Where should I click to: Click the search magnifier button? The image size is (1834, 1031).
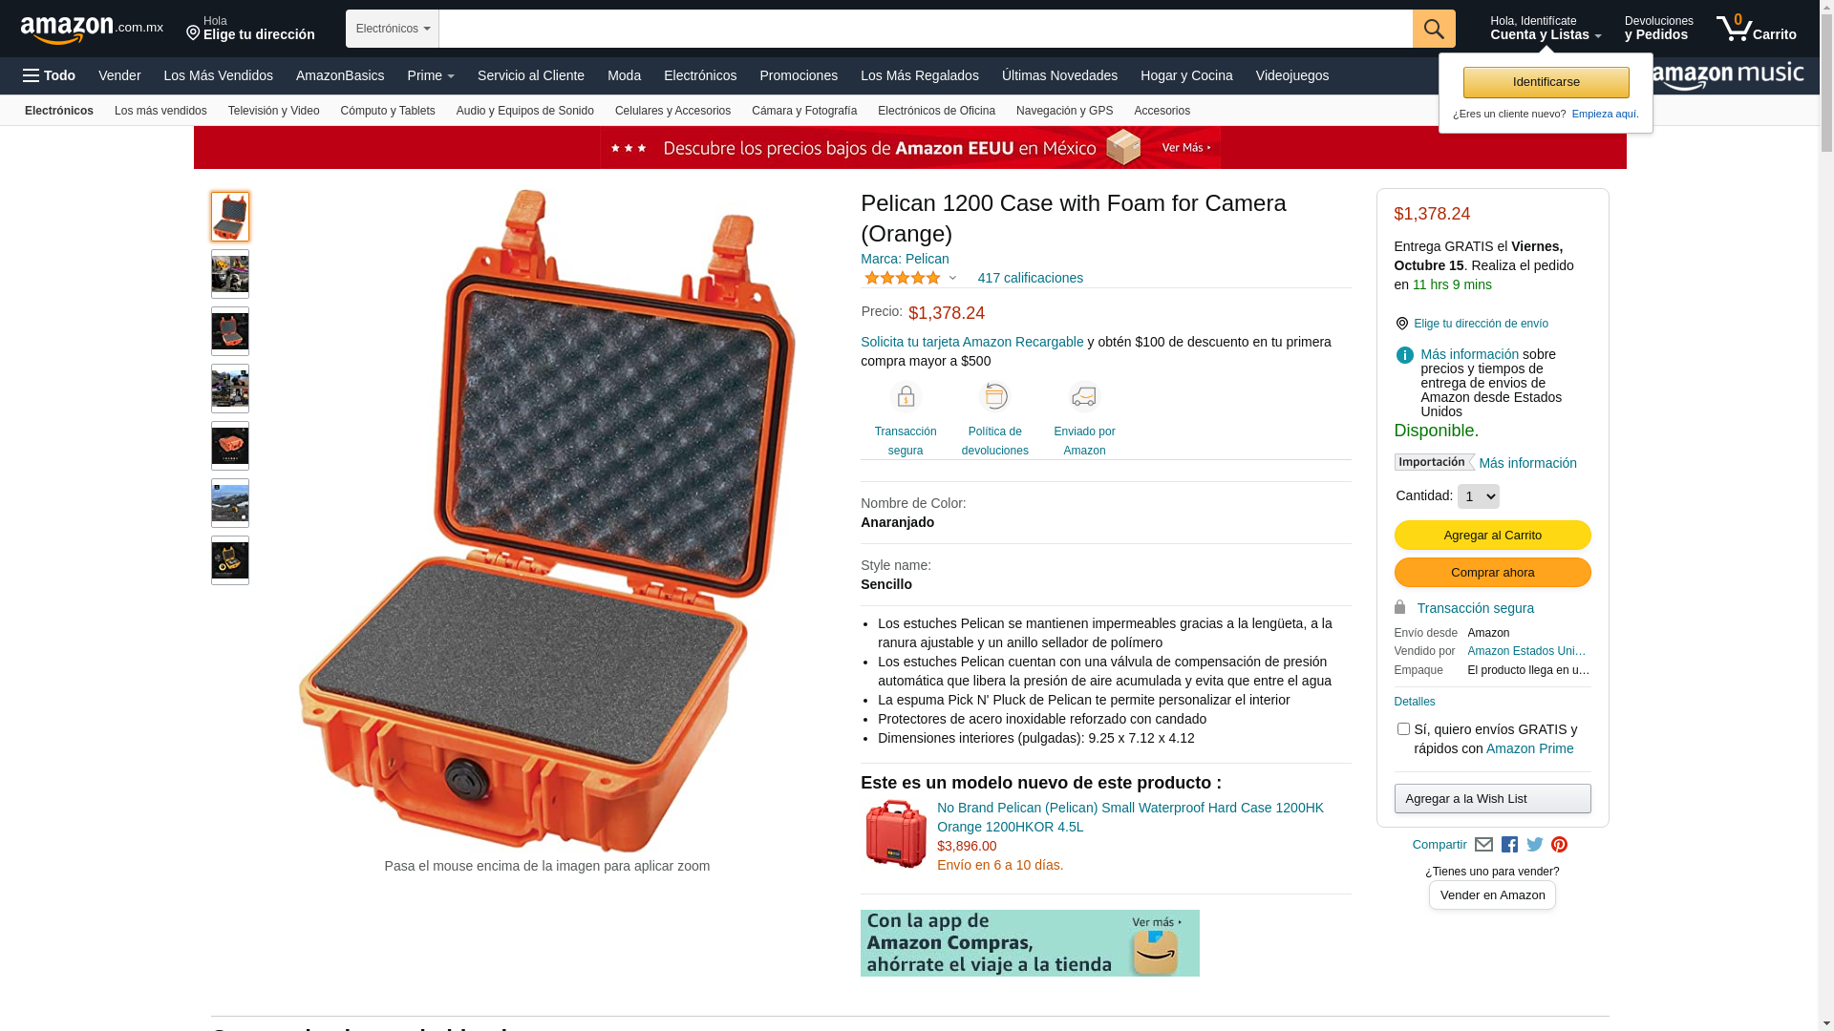tap(1434, 29)
